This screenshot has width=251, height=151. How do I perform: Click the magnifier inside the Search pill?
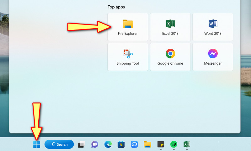pos(53,144)
